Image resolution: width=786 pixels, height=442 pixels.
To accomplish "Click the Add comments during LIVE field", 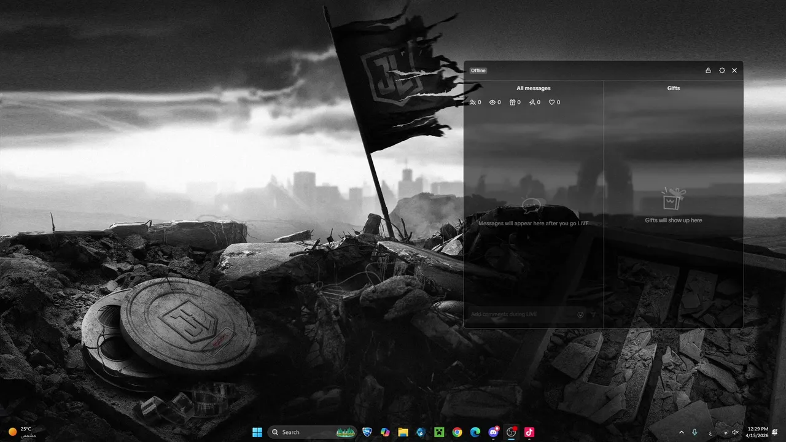I will tap(527, 314).
